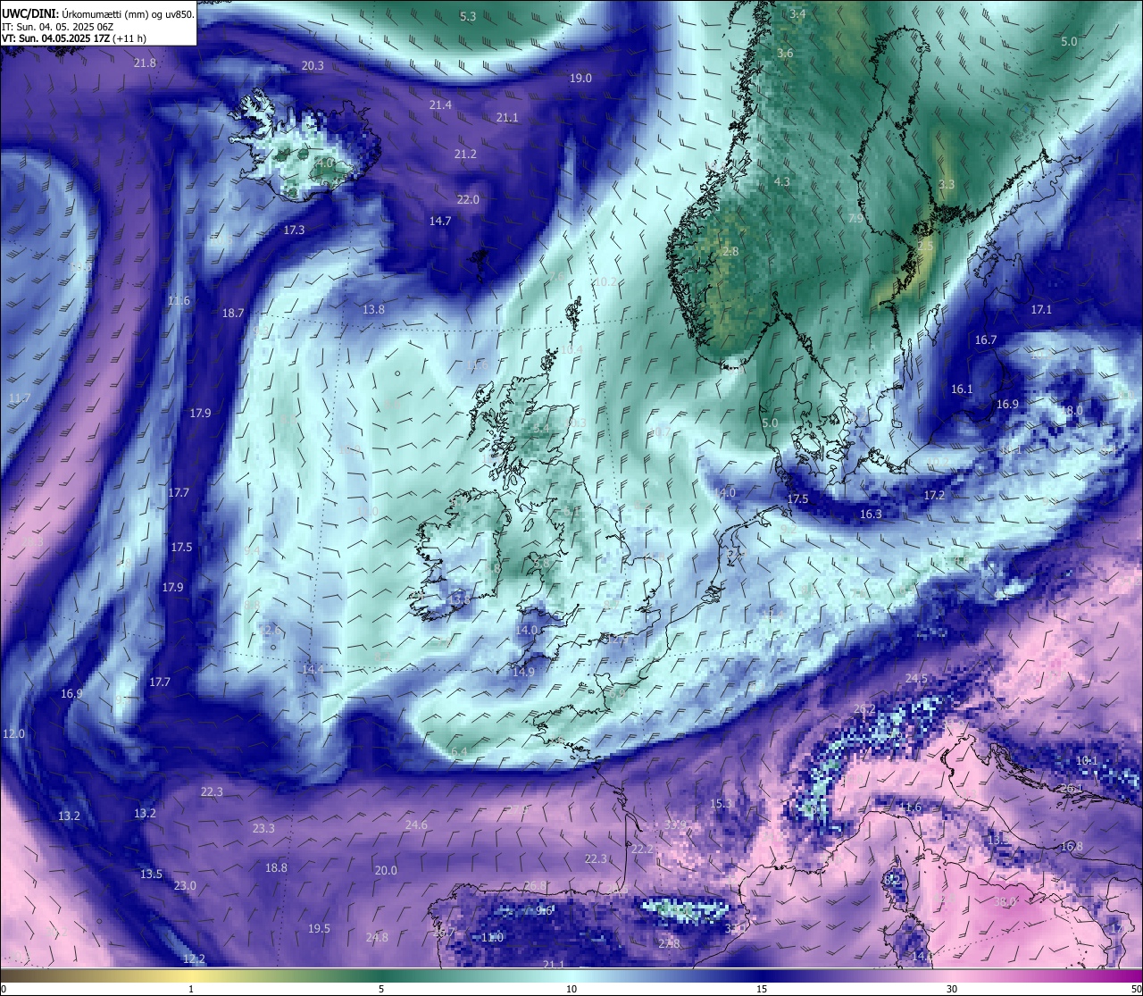Click the 18.0 value label

pos(1072,411)
